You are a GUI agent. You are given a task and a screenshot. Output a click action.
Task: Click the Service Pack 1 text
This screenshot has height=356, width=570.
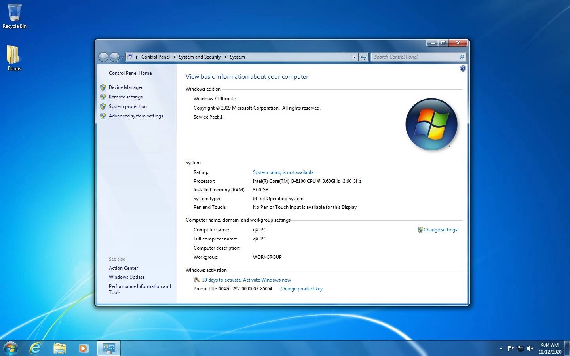coord(208,117)
